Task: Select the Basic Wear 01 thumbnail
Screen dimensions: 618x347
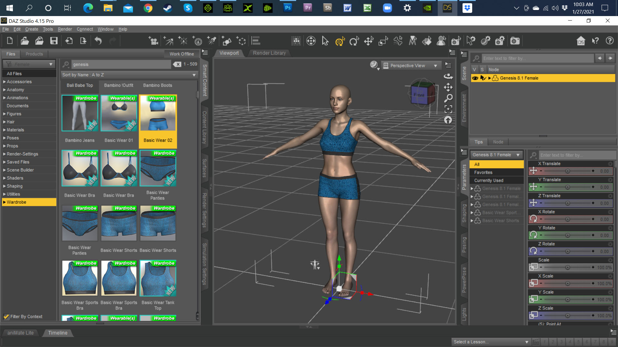Action: pos(119,113)
